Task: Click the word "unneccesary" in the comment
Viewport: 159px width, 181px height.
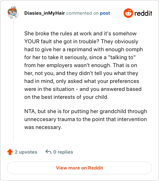Action: tap(40, 119)
